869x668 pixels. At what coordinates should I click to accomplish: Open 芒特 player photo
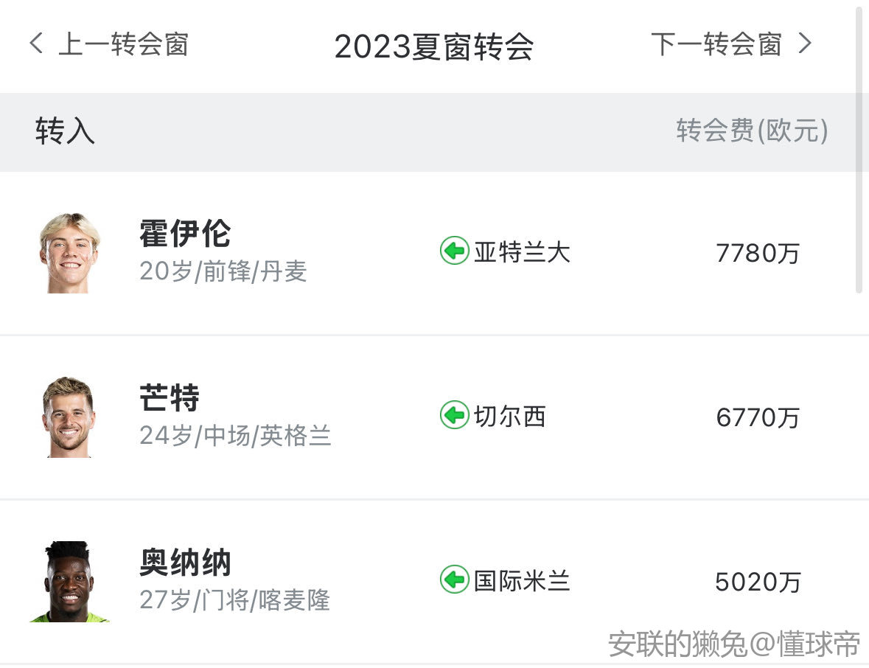point(69,417)
